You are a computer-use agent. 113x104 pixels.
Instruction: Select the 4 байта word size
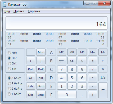coord(9,83)
